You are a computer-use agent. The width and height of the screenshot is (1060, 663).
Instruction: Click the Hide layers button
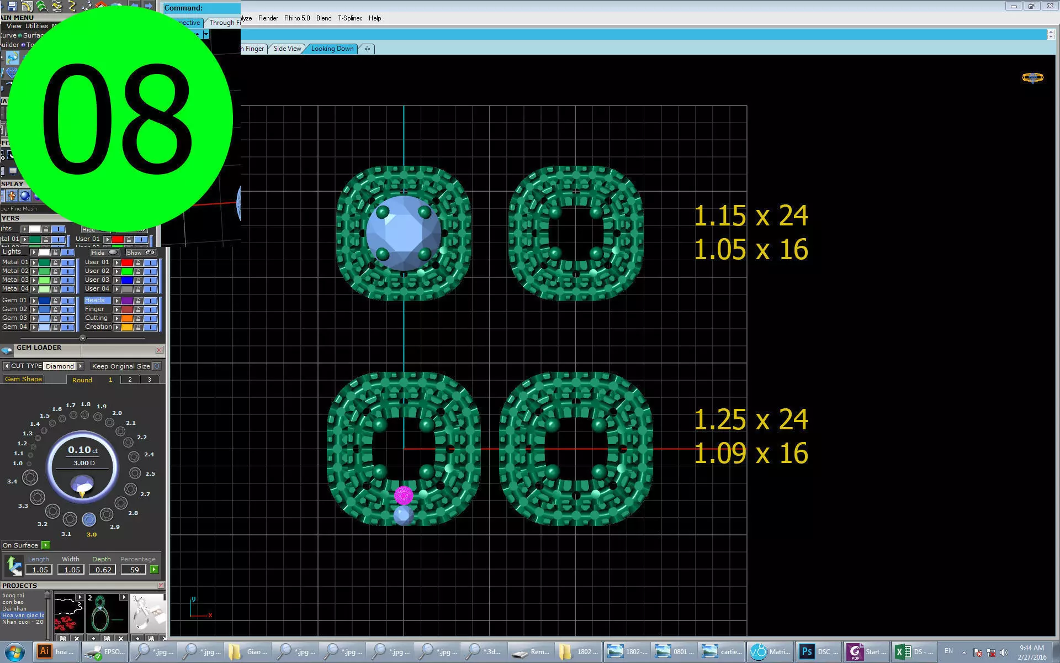click(104, 252)
